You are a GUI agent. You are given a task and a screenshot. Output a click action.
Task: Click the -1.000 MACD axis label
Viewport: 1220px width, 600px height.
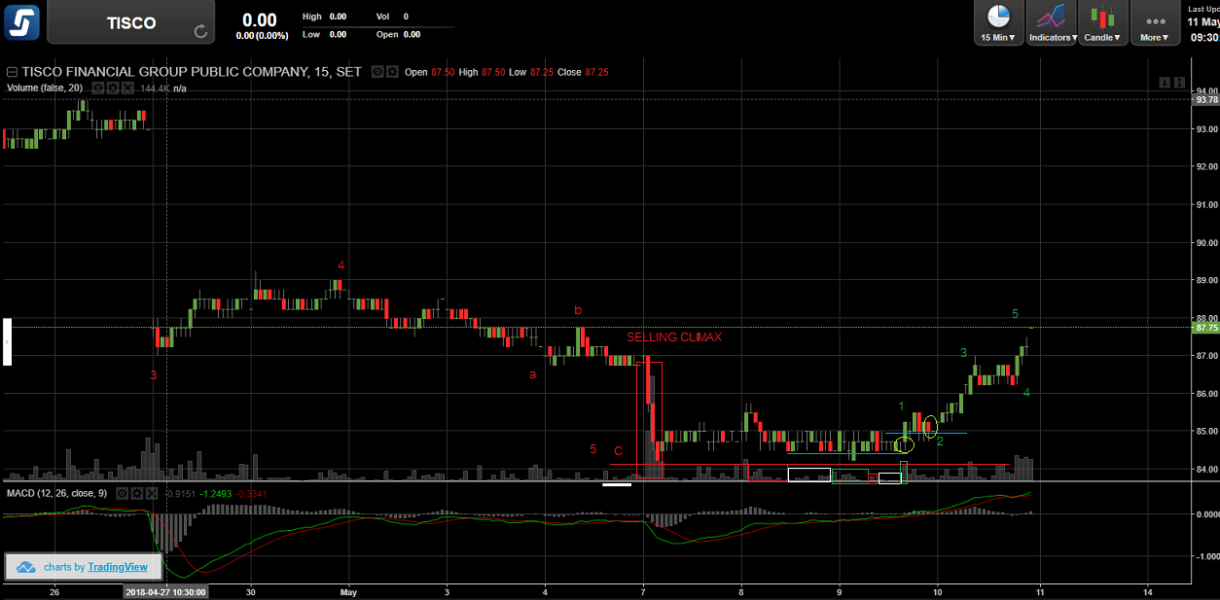pos(1206,557)
